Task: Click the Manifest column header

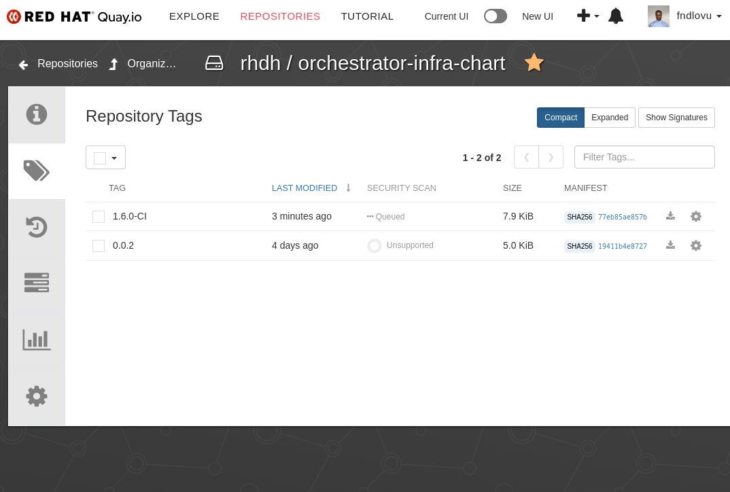Action: (x=586, y=188)
